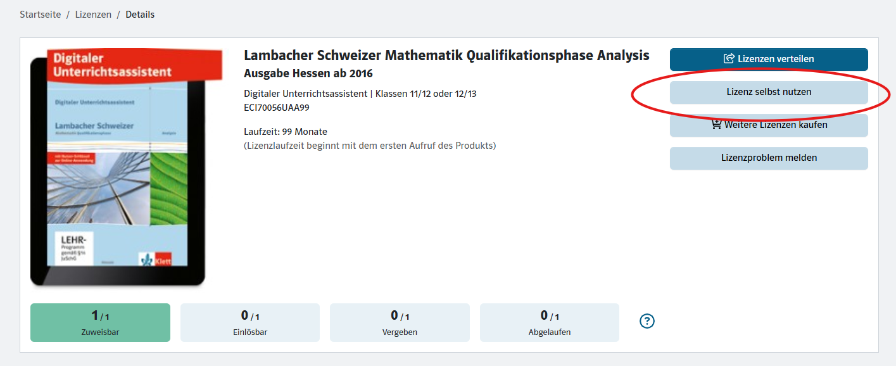
Task: Click the Ausgabe Hessen ab 2016 subtitle
Action: coord(308,73)
